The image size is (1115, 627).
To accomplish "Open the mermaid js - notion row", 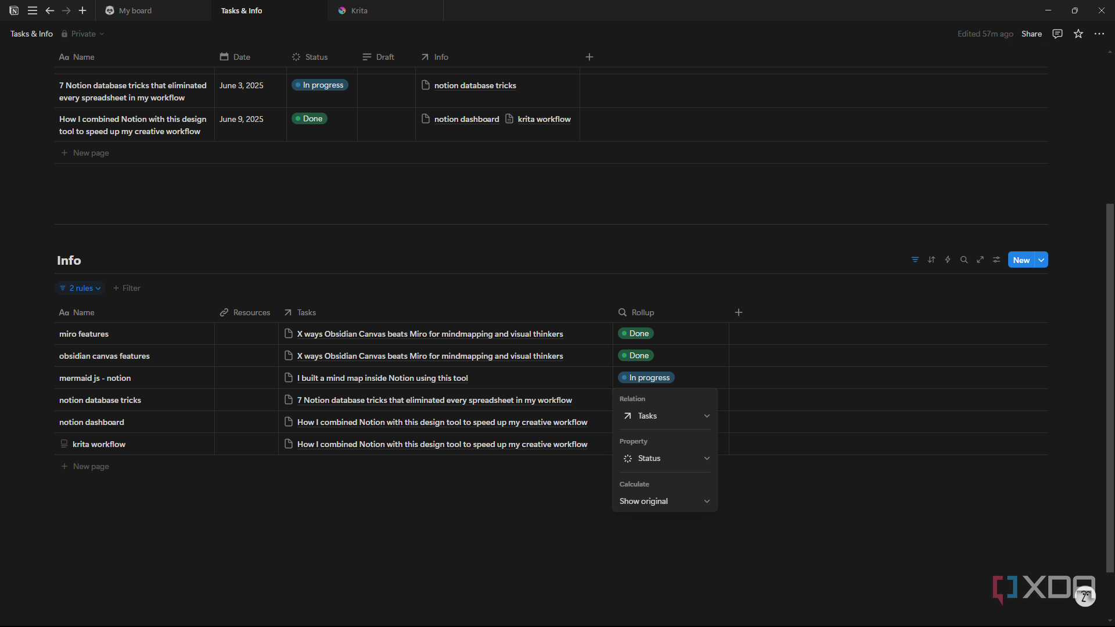I will (95, 378).
